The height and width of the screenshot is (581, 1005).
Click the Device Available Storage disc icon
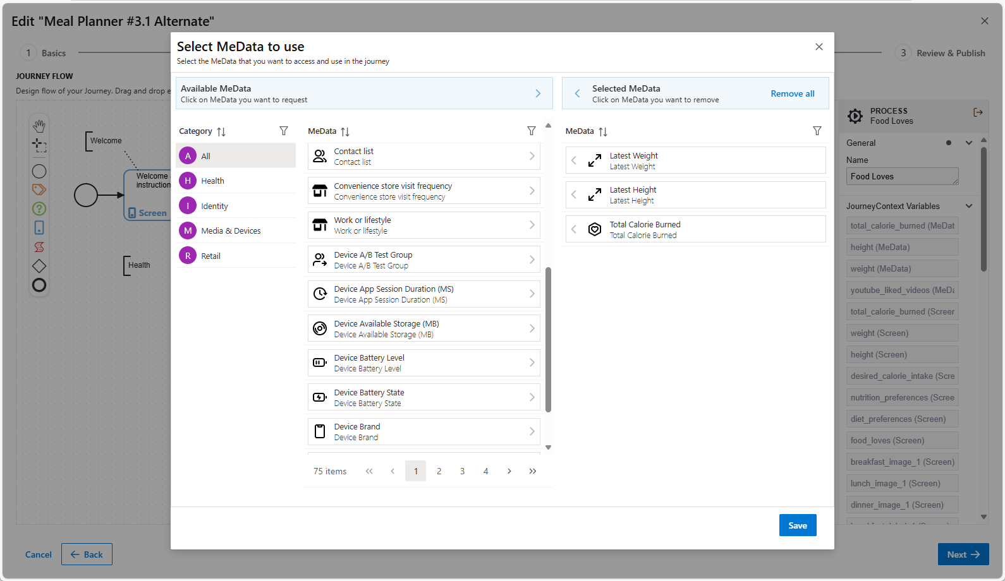[320, 328]
